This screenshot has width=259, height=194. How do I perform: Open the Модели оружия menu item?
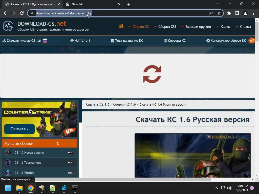click(198, 27)
